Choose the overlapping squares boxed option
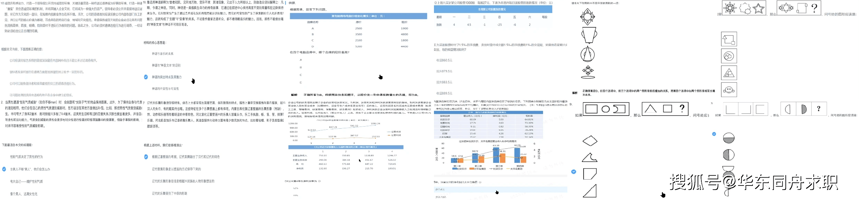The width and height of the screenshot is (860, 200). click(729, 39)
